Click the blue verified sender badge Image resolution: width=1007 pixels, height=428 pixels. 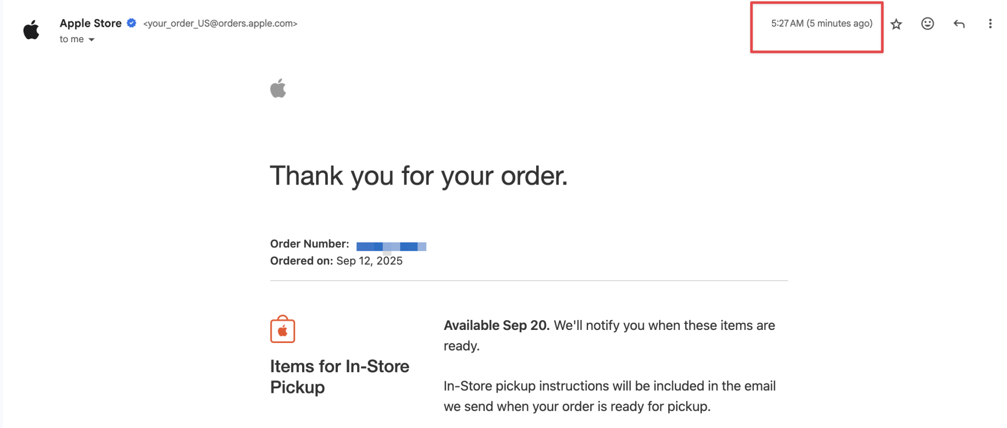tap(131, 23)
